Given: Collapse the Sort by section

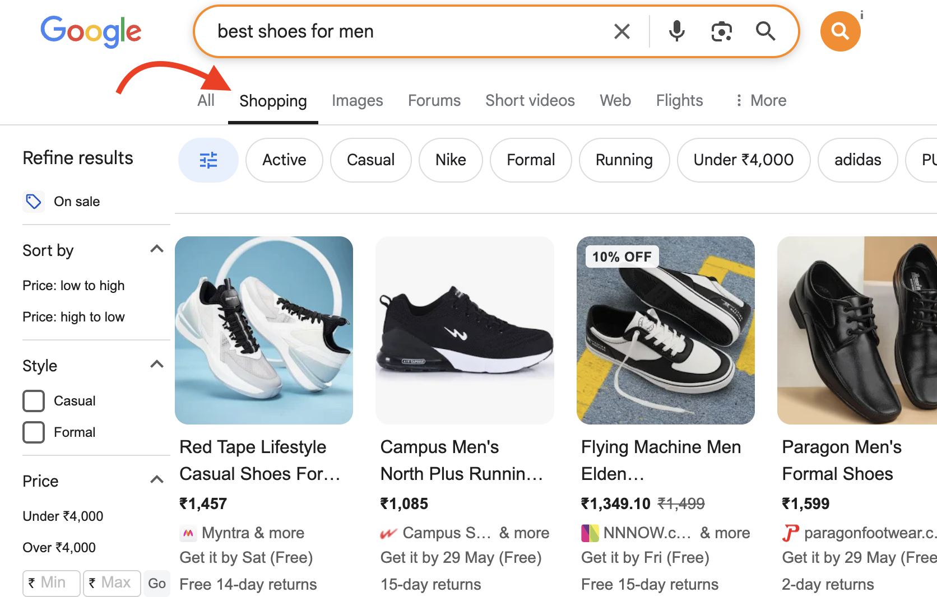Looking at the screenshot, I should pyautogui.click(x=157, y=250).
